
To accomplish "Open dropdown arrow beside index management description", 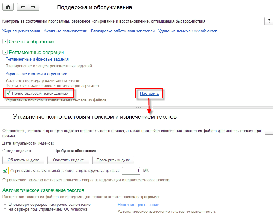I will coord(269,131).
